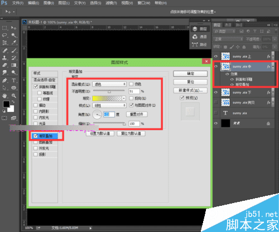This screenshot has height=232, width=279.
Task: Open the layer filter kind (类型) dropdown
Action: 224,31
